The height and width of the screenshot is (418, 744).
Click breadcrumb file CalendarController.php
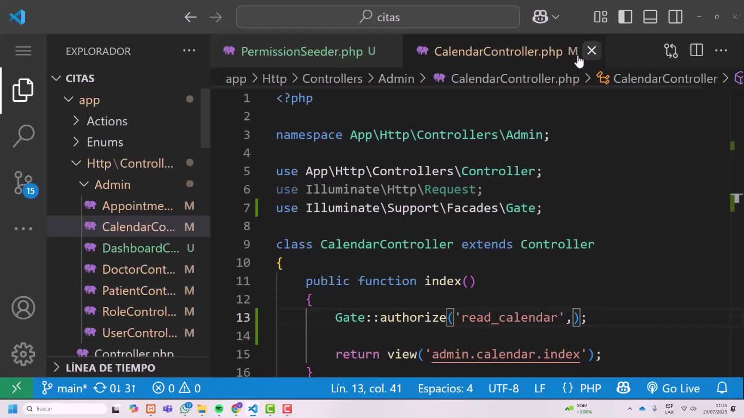click(x=515, y=78)
